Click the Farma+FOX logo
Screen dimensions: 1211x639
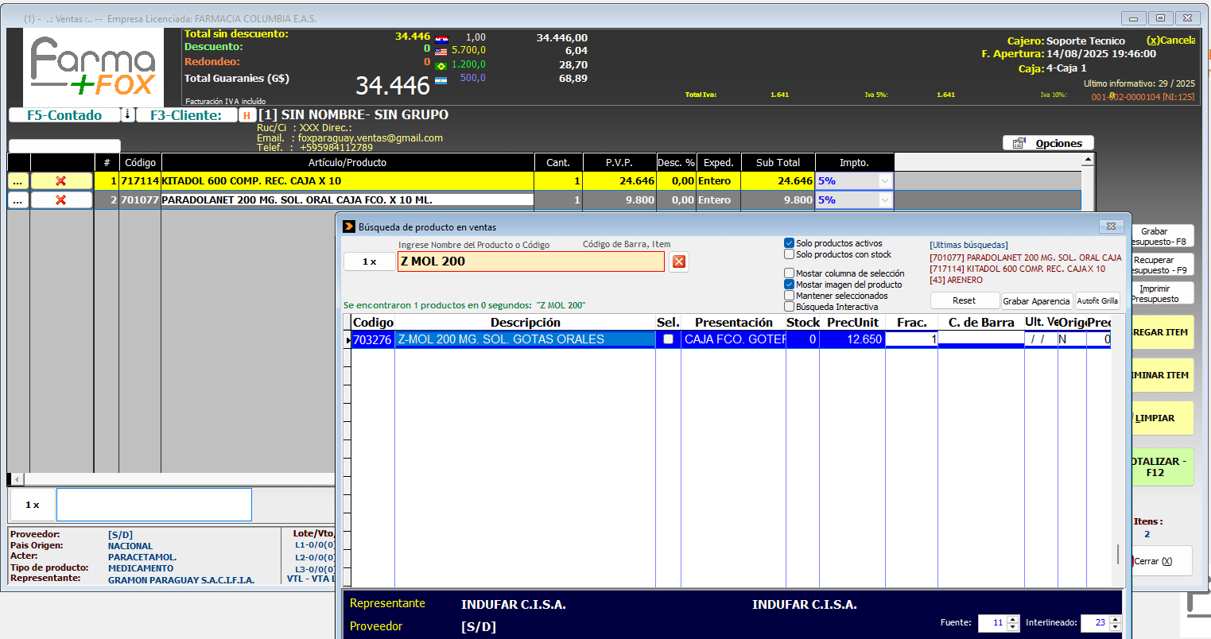[x=94, y=68]
